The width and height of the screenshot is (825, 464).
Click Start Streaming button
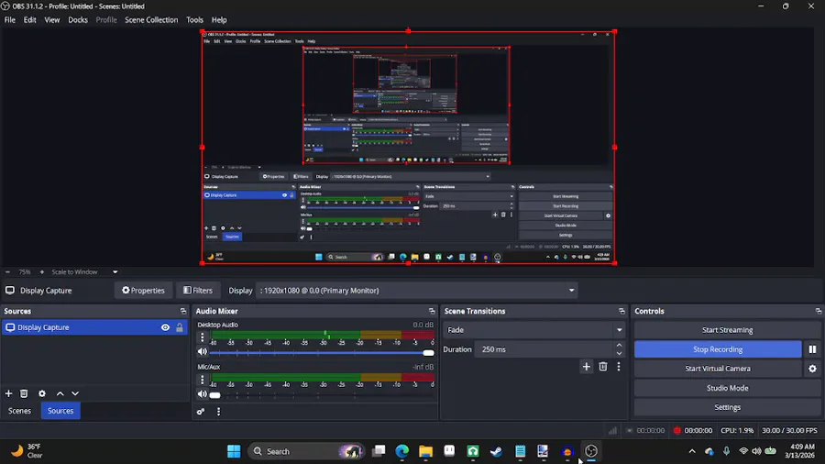point(727,330)
